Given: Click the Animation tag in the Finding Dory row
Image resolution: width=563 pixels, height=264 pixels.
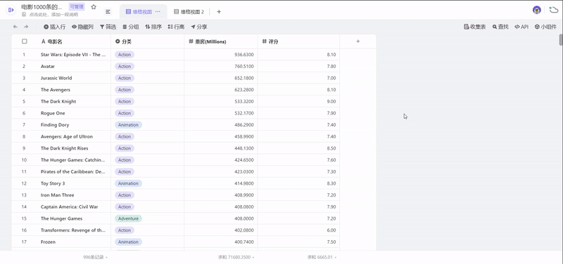Looking at the screenshot, I should tap(128, 125).
